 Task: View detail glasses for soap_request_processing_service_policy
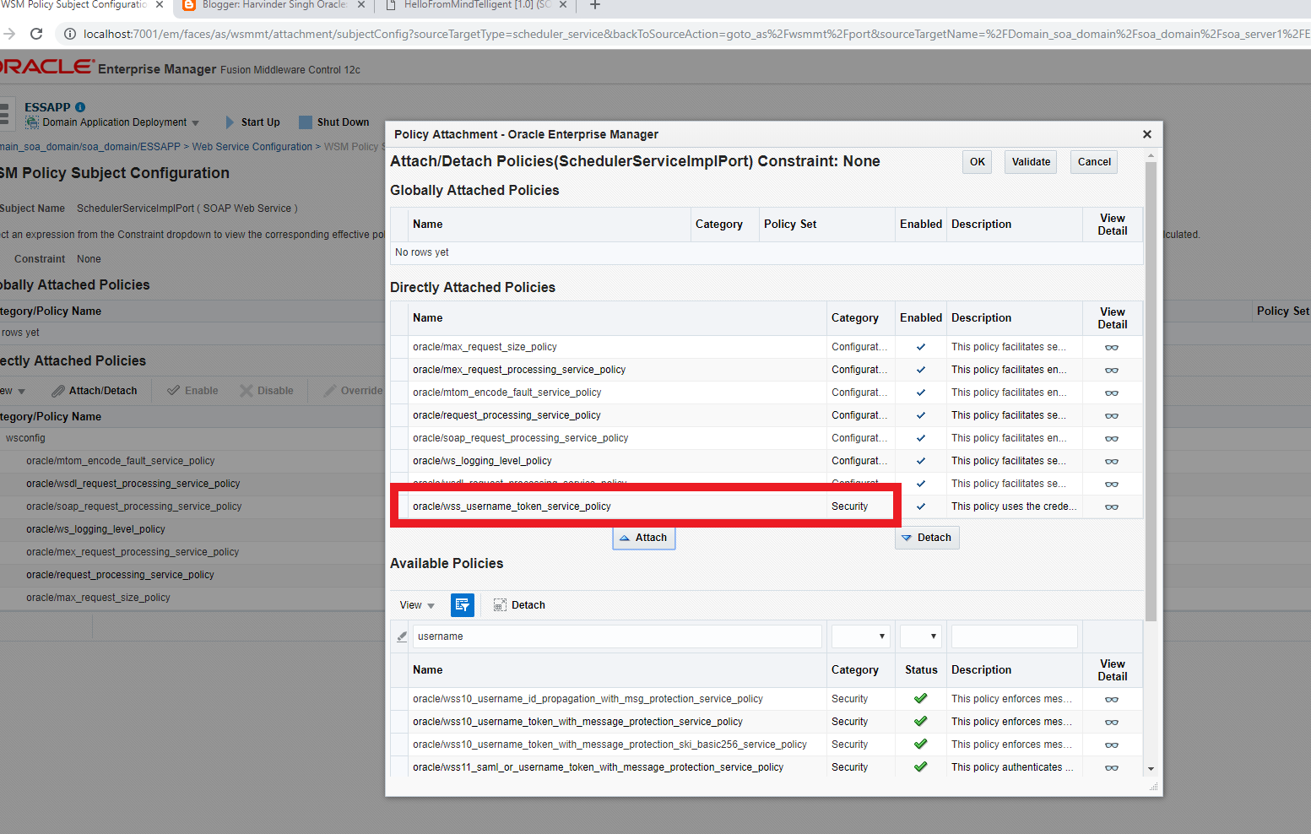pyautogui.click(x=1112, y=438)
